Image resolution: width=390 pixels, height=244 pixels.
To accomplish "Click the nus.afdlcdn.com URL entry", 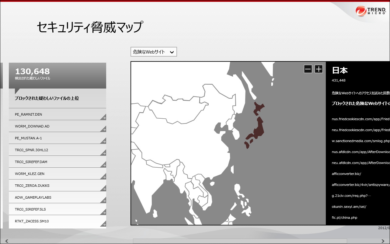I will [x=361, y=152].
